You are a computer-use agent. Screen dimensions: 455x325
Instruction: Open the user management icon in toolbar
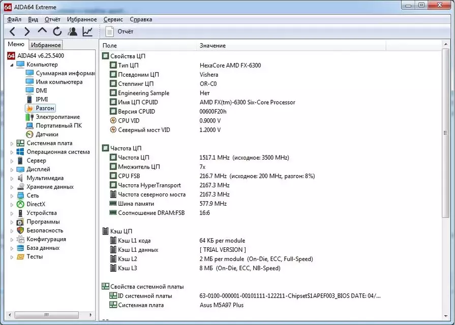73,31
